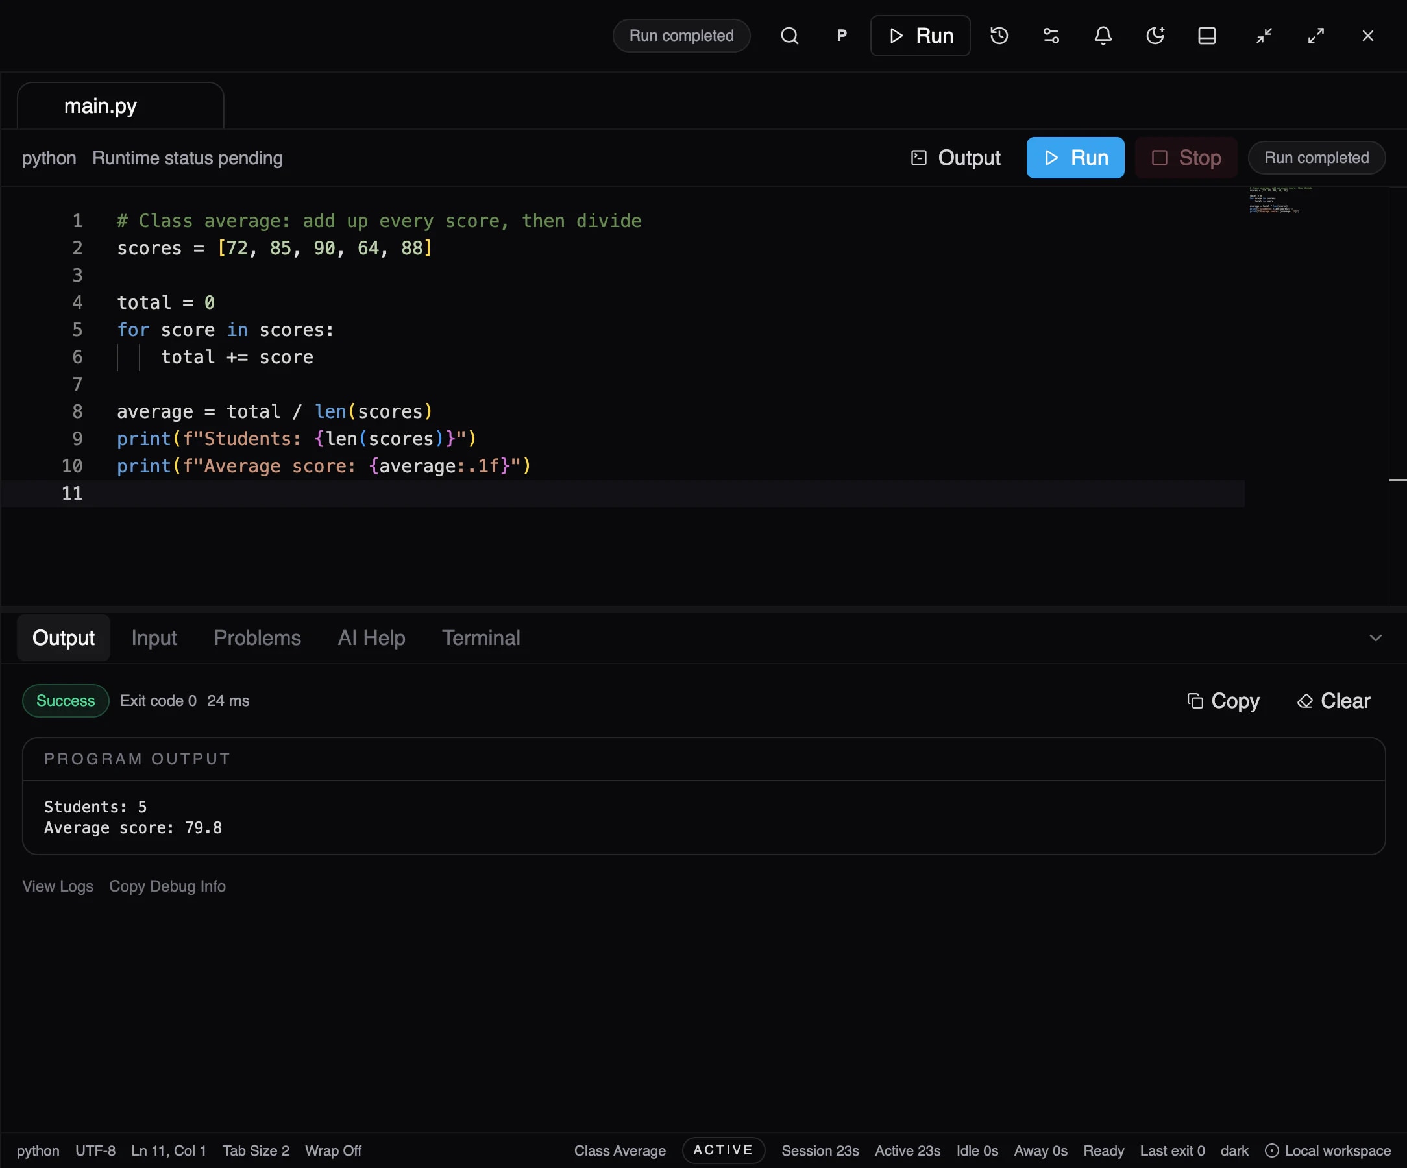
Task: Change UTF-8 encoding in status bar
Action: 95,1150
